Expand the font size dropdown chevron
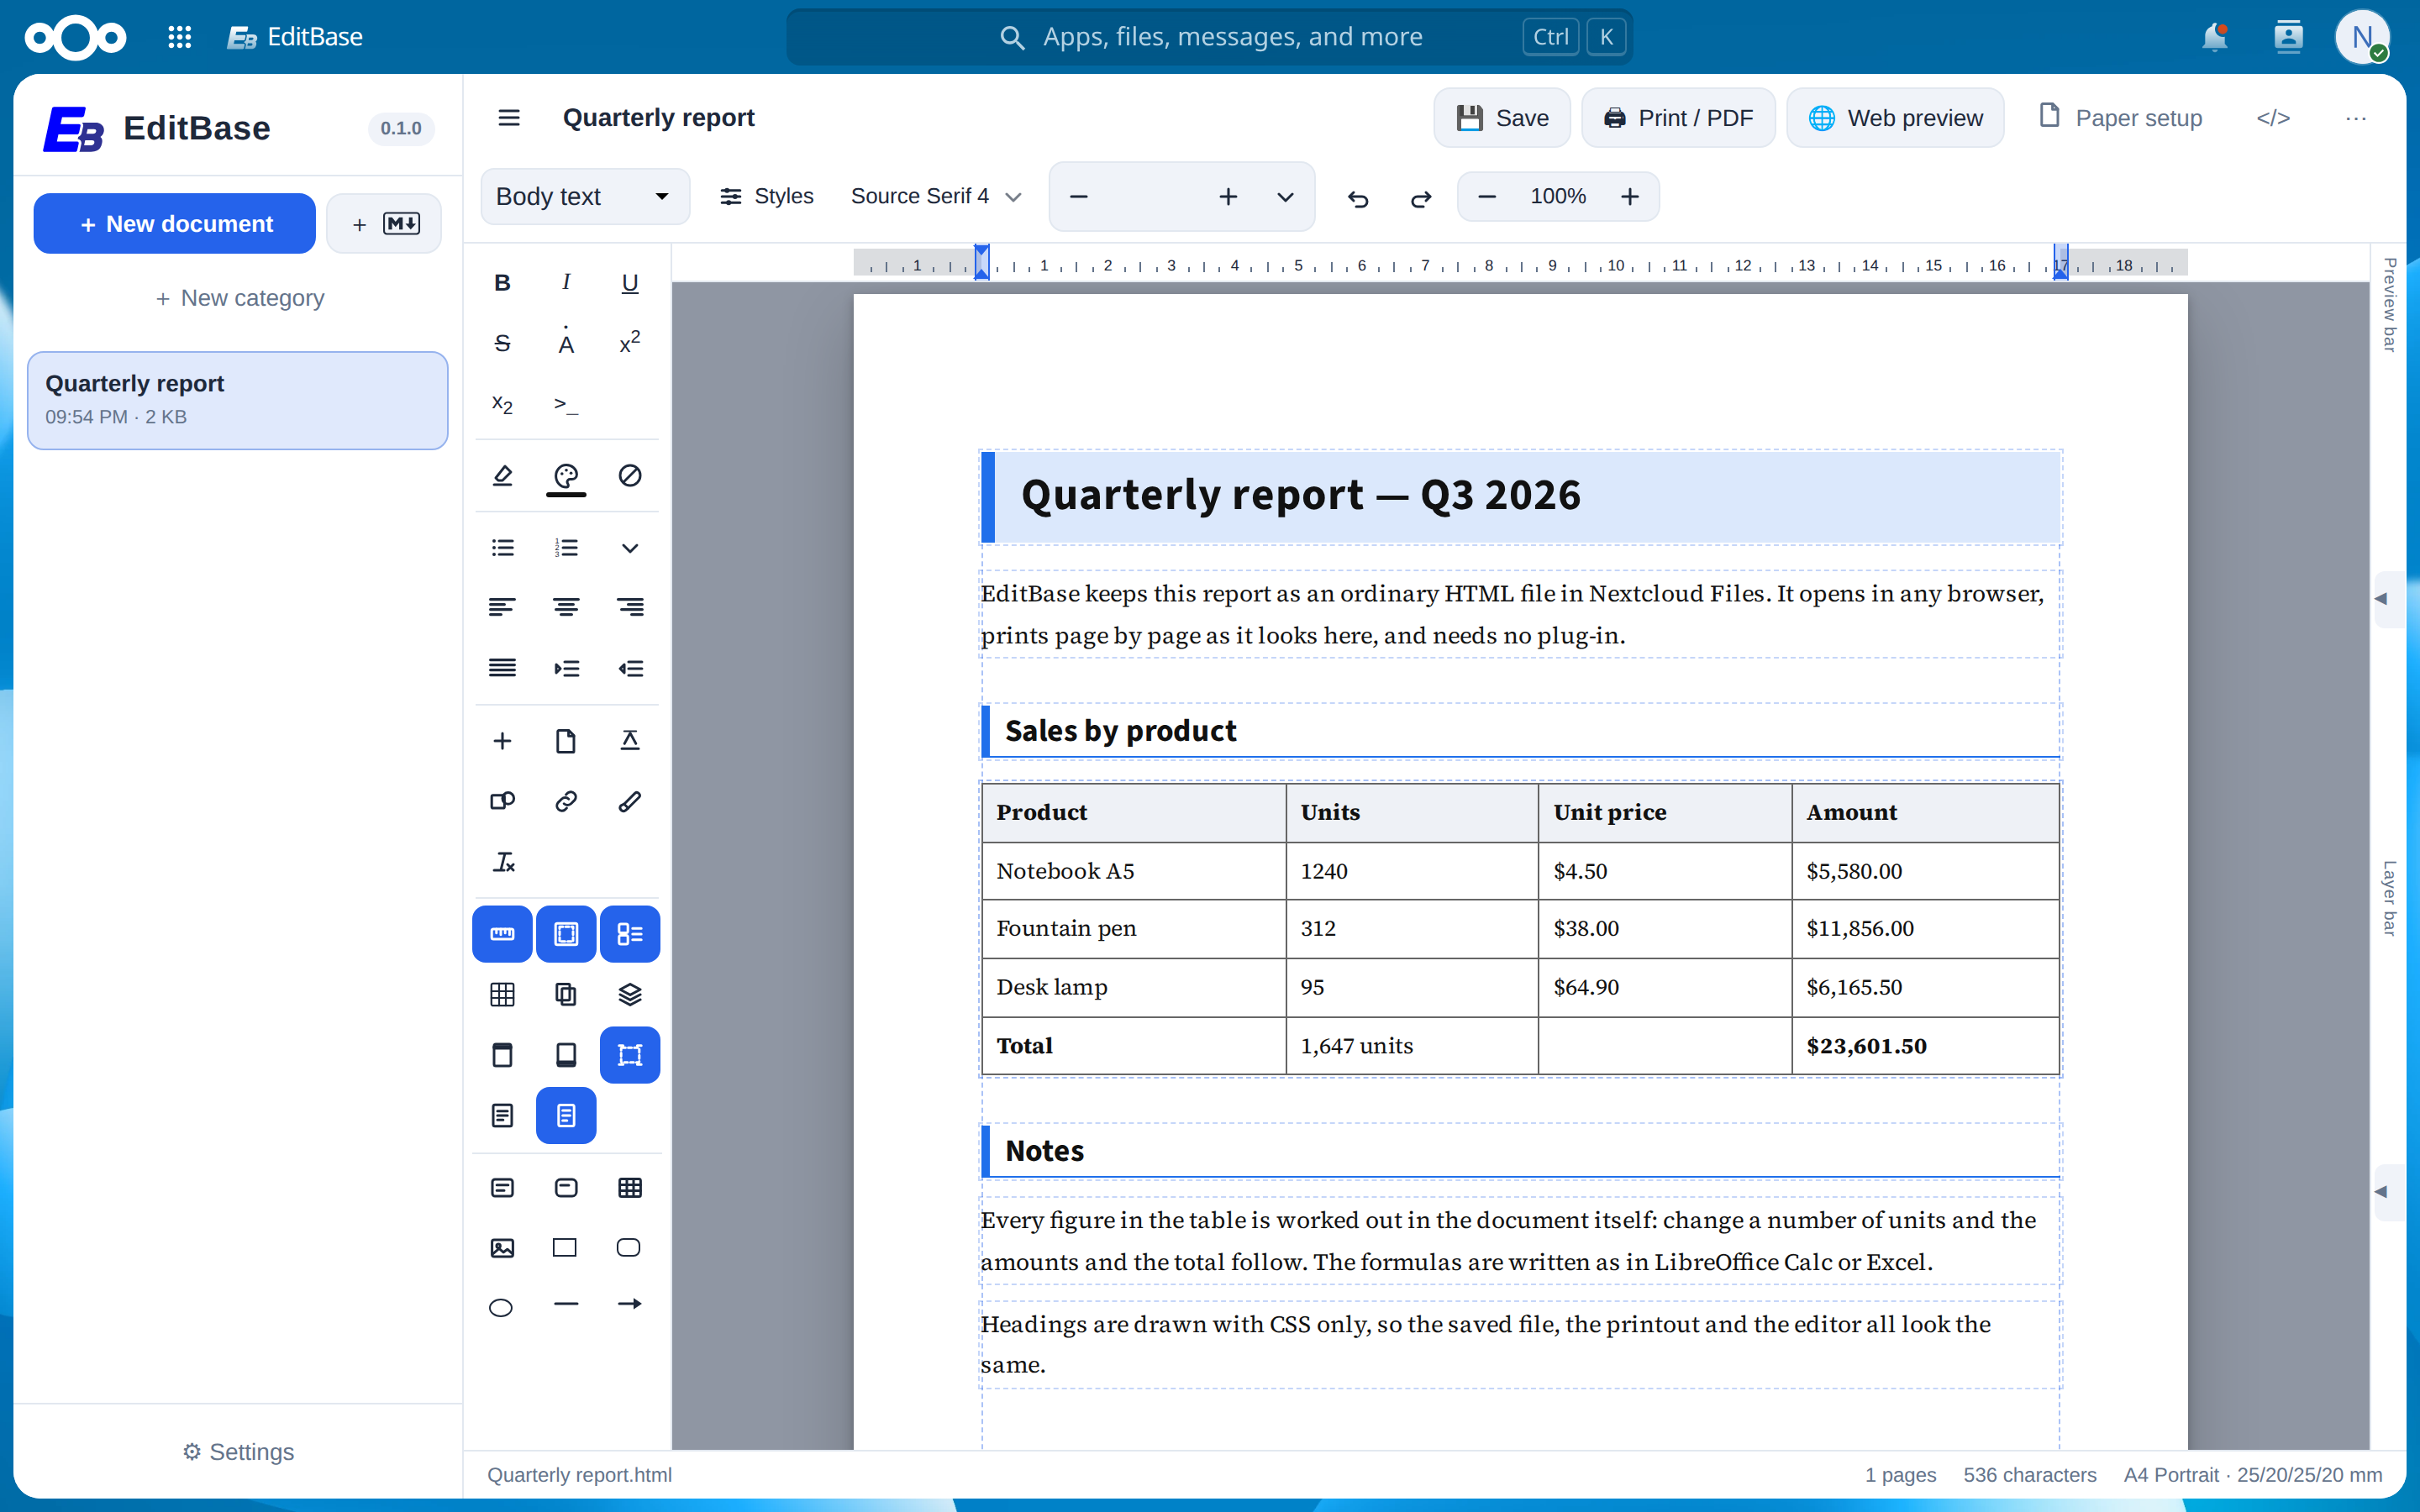The height and width of the screenshot is (1512, 2420). 1285,197
